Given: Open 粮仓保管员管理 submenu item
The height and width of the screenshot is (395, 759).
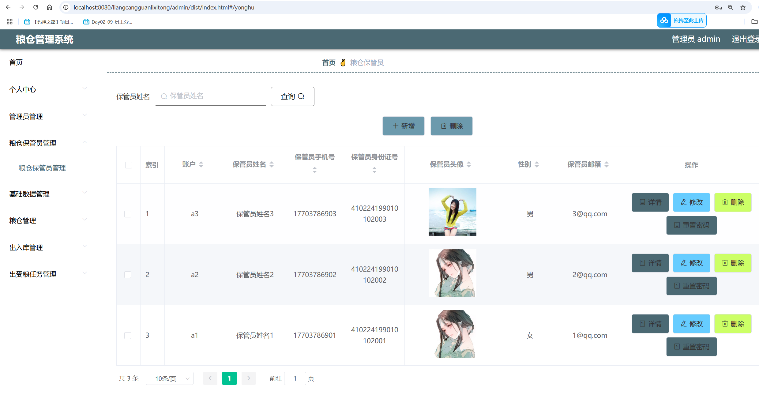Looking at the screenshot, I should pos(42,168).
